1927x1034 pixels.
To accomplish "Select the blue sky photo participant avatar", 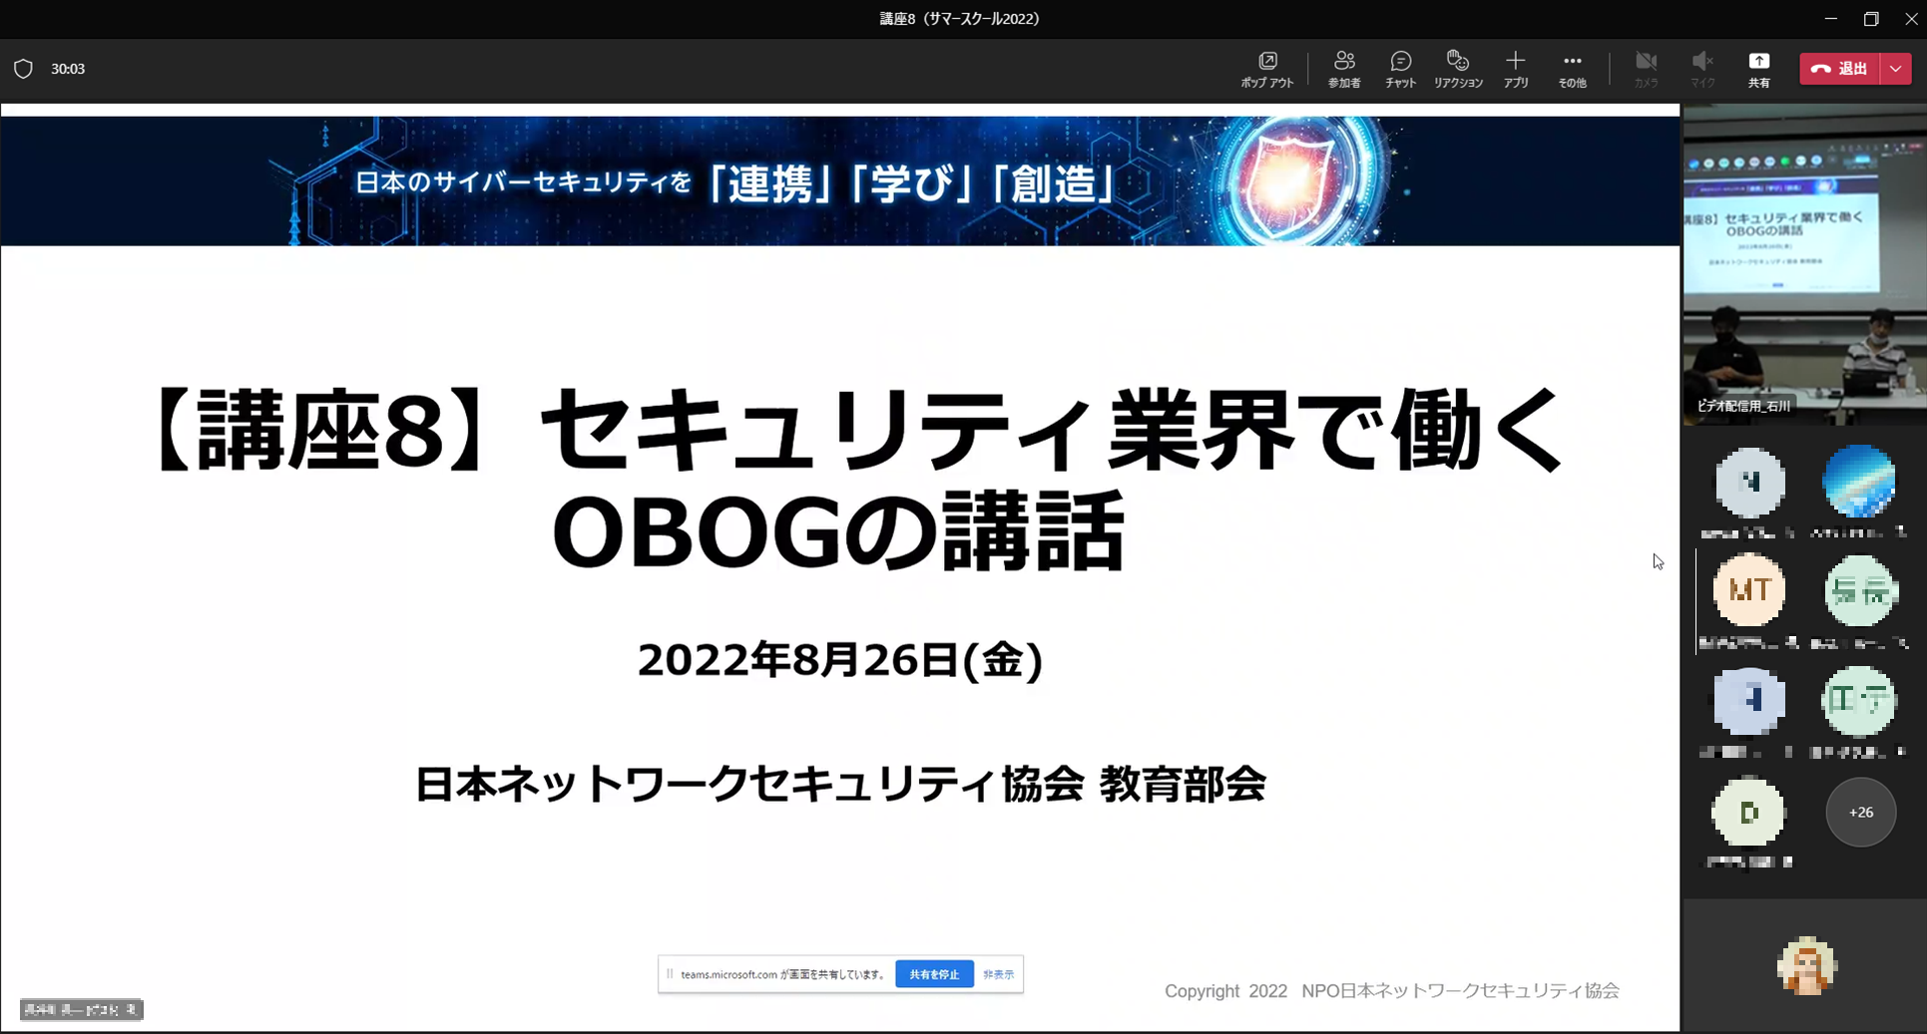I will click(x=1858, y=482).
